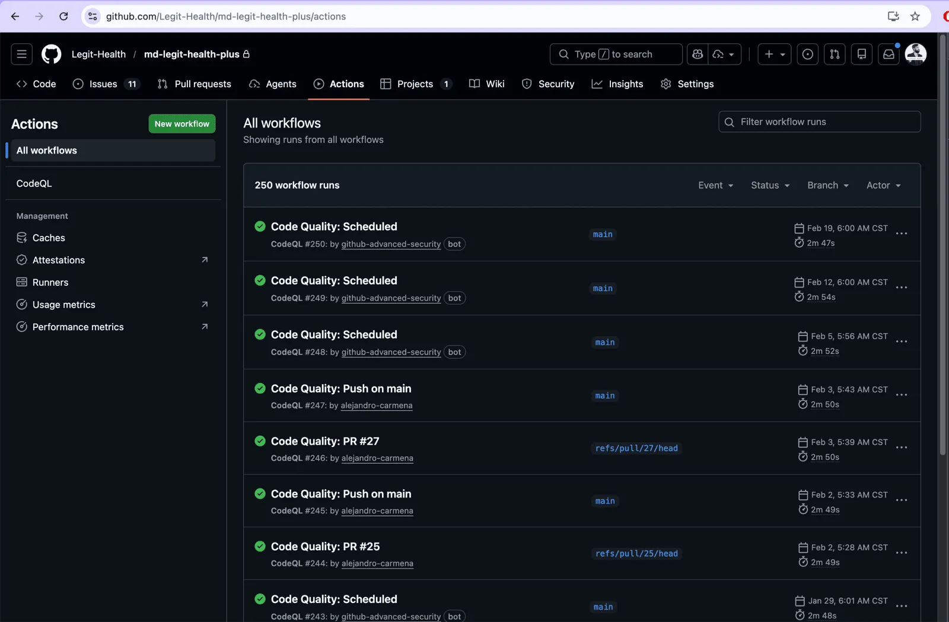Expand the Branch filter dropdown
The image size is (949, 622).
828,185
